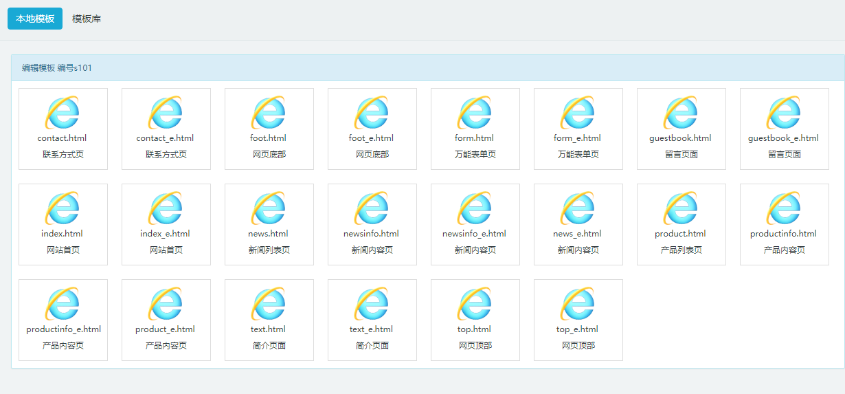
Task: Click the foot_e.html file icon
Action: (x=372, y=113)
